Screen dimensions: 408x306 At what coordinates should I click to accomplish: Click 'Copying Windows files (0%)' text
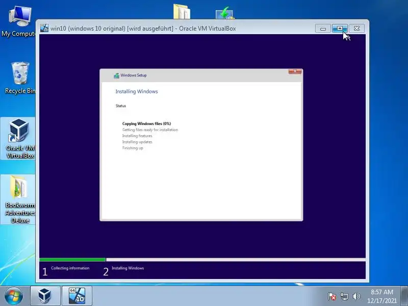click(x=146, y=123)
